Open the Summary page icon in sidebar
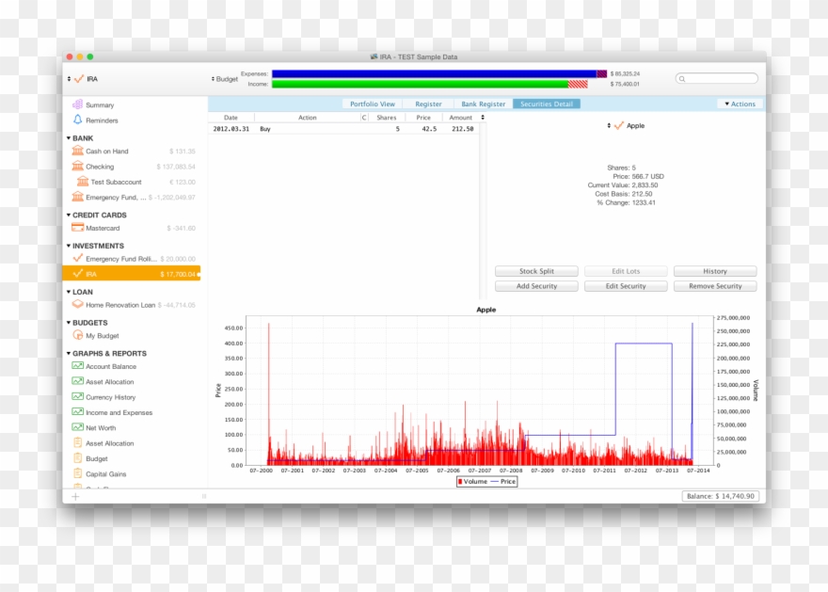This screenshot has height=592, width=828. (78, 104)
